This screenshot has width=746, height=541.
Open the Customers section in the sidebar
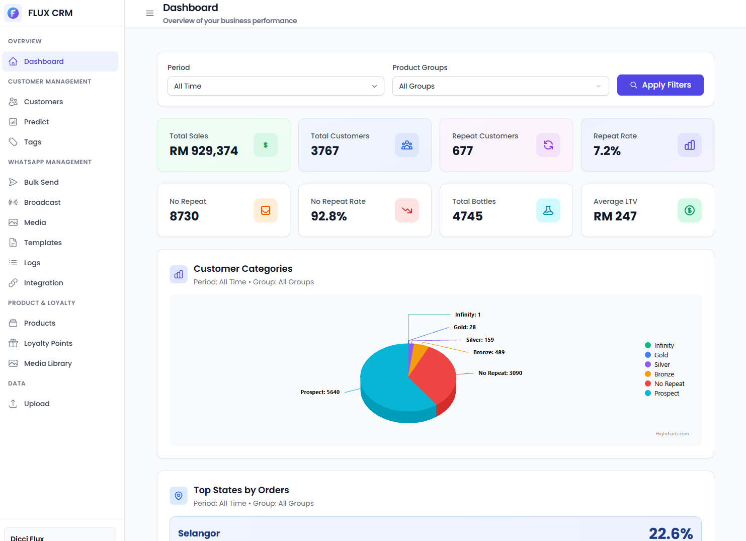pos(44,102)
